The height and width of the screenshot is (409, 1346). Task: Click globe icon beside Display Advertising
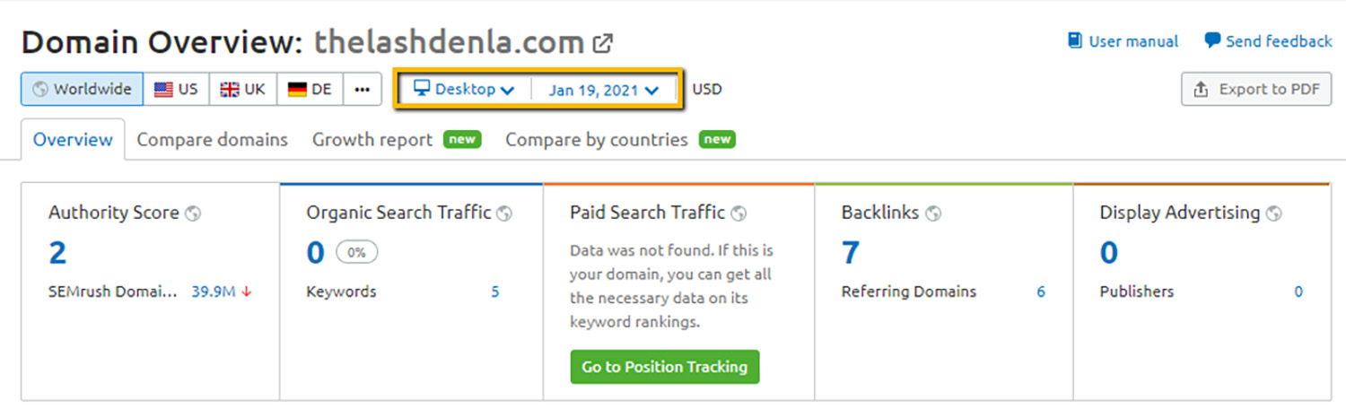[x=1273, y=213]
